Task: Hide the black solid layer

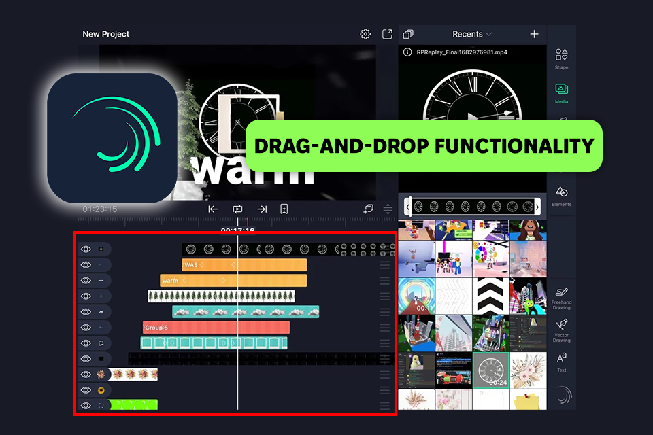Action: (86, 358)
